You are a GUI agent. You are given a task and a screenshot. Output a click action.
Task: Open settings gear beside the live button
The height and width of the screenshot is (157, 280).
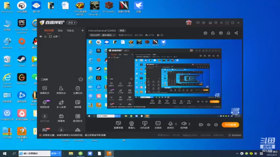216,125
